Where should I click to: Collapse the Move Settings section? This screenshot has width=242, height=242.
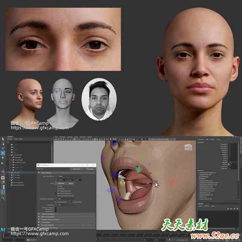[39, 173]
